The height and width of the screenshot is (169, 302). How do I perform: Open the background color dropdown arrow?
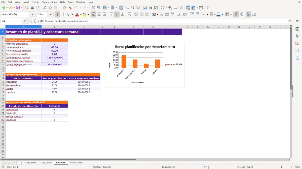(x=88, y=15)
